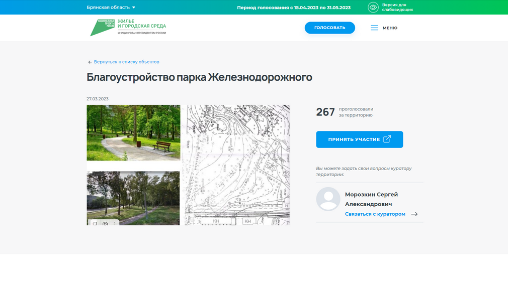Follow the Связаться с куратором link

(x=375, y=214)
